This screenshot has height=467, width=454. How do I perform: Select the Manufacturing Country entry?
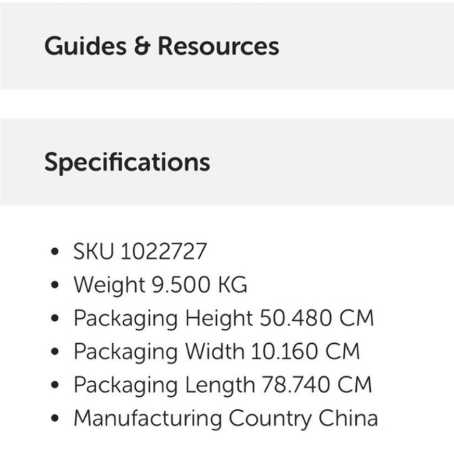tap(225, 418)
